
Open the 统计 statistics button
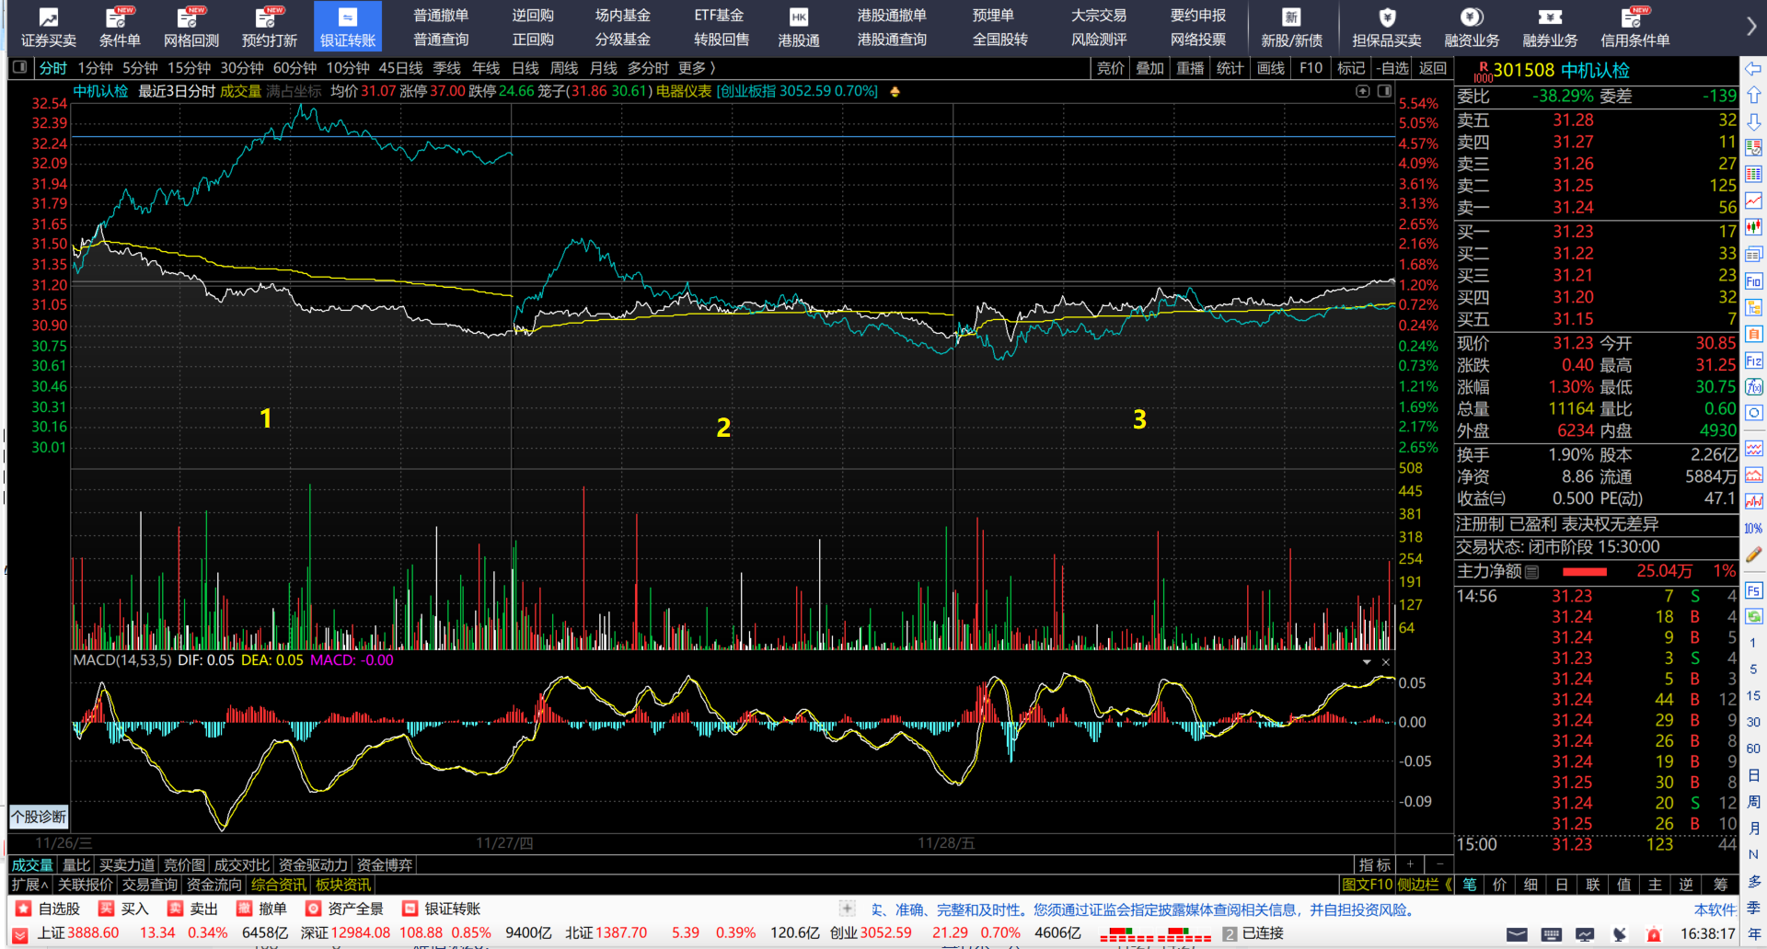[1230, 68]
